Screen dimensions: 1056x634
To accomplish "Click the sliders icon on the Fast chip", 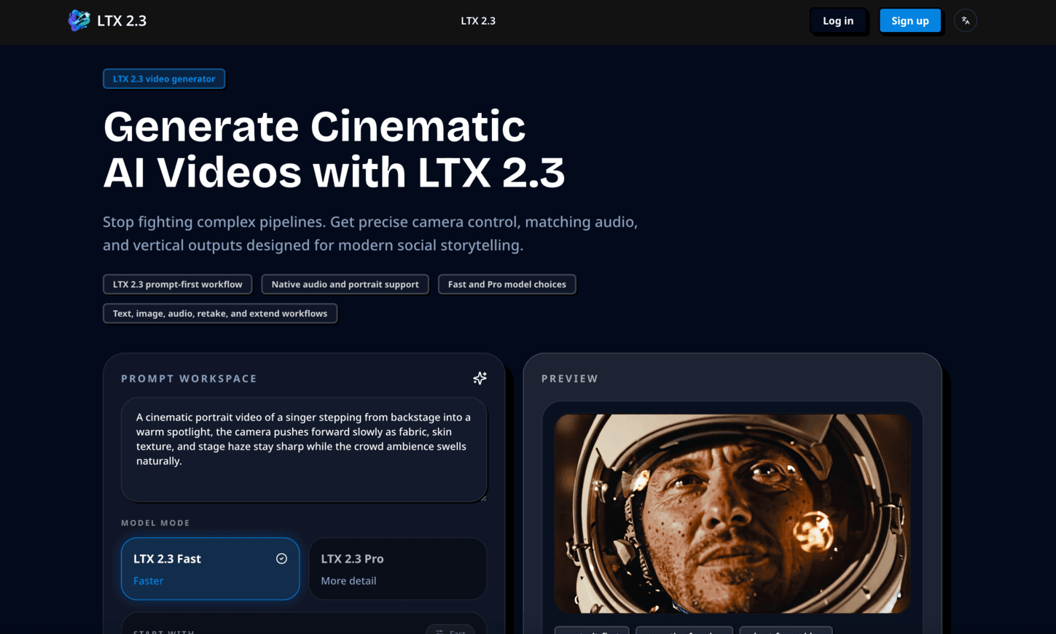I will click(439, 633).
